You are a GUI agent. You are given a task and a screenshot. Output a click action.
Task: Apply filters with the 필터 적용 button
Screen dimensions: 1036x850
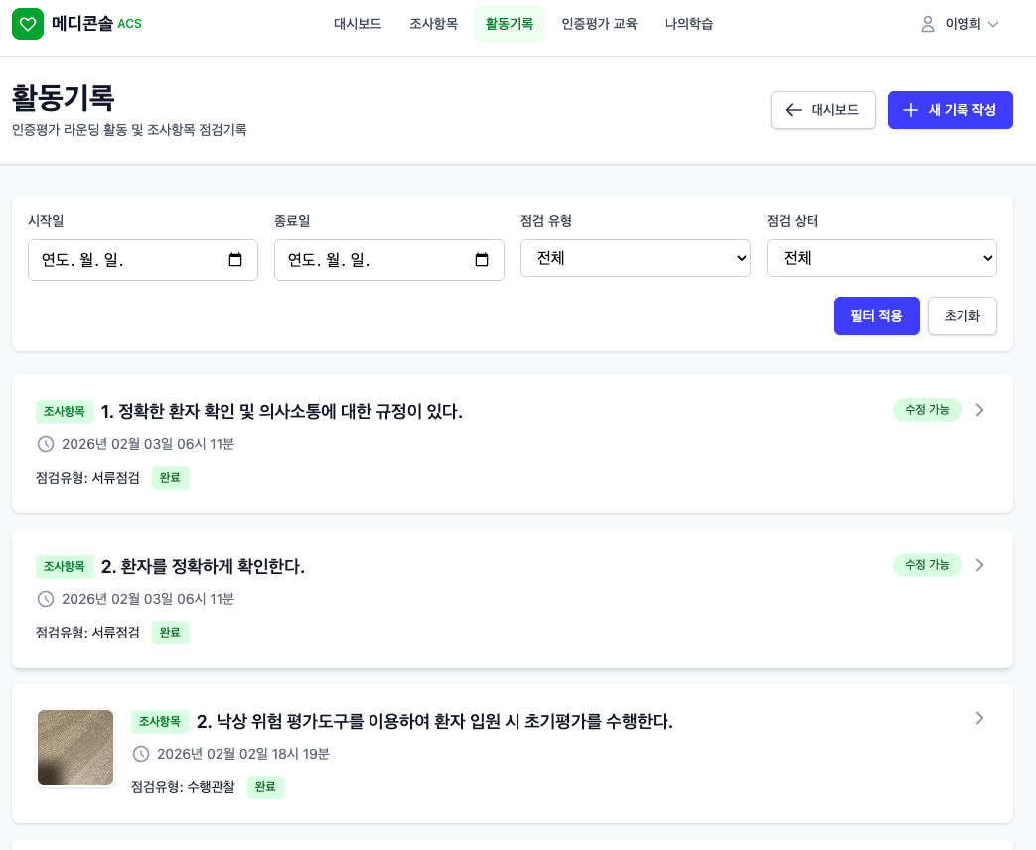tap(877, 316)
